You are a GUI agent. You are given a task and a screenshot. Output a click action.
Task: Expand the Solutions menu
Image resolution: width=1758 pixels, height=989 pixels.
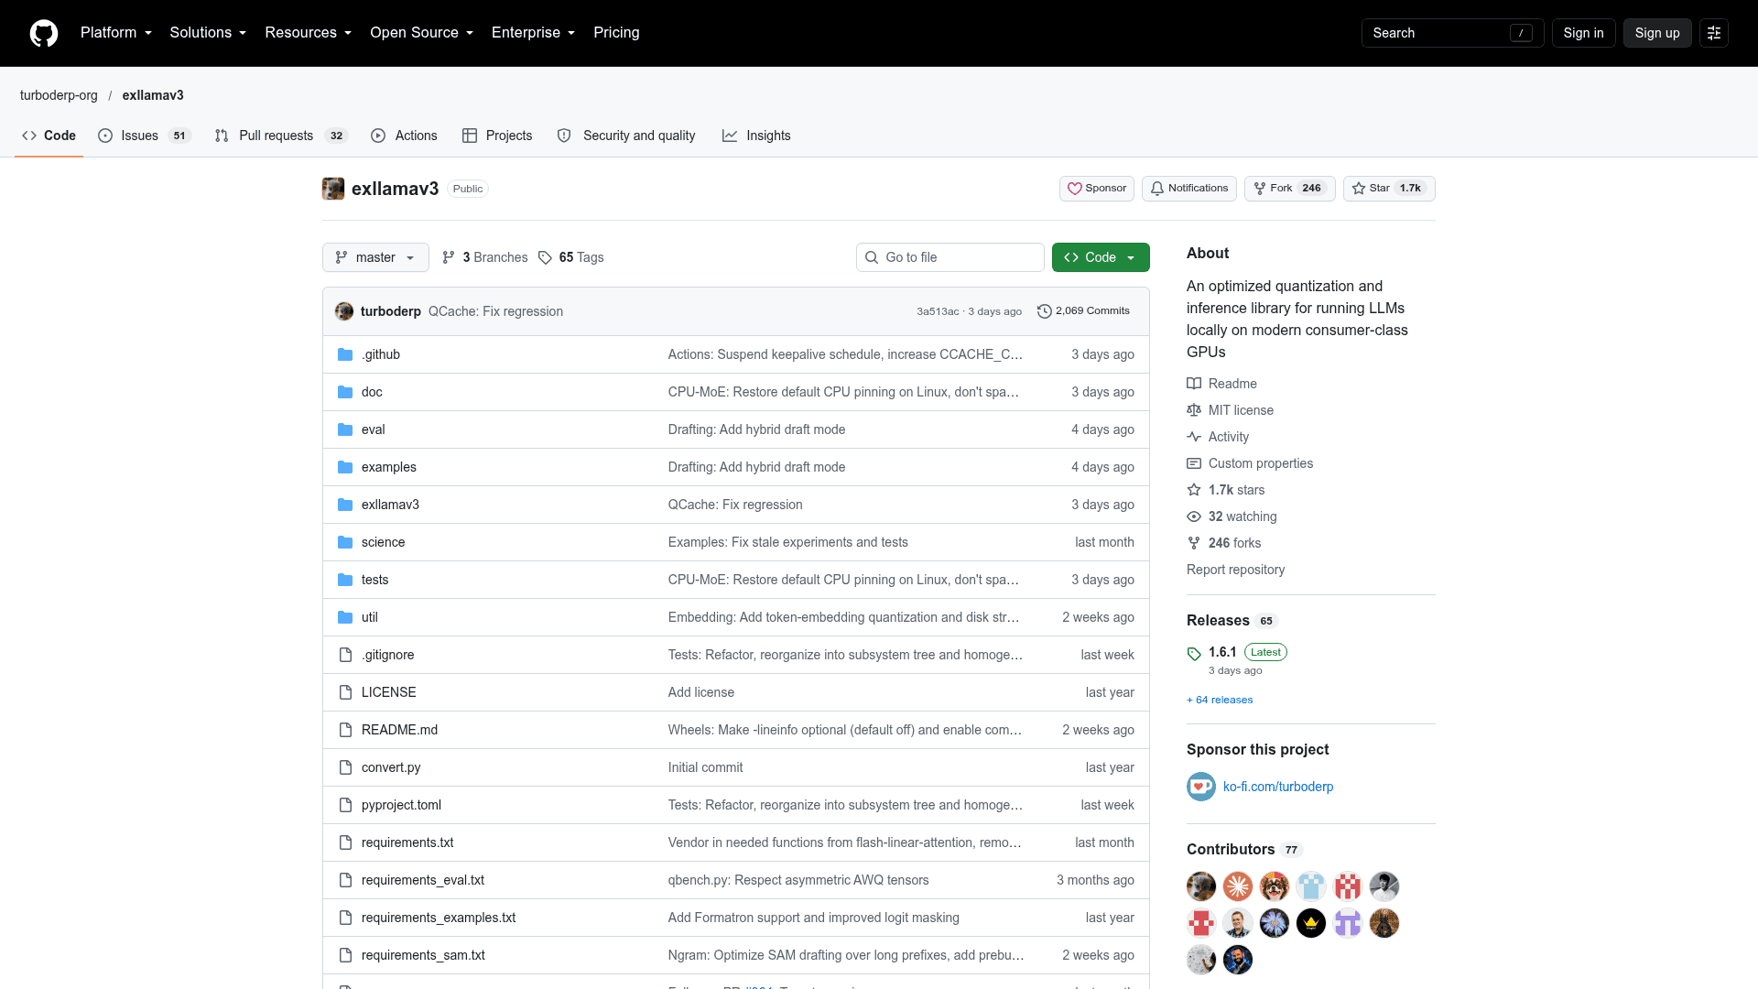pos(208,33)
